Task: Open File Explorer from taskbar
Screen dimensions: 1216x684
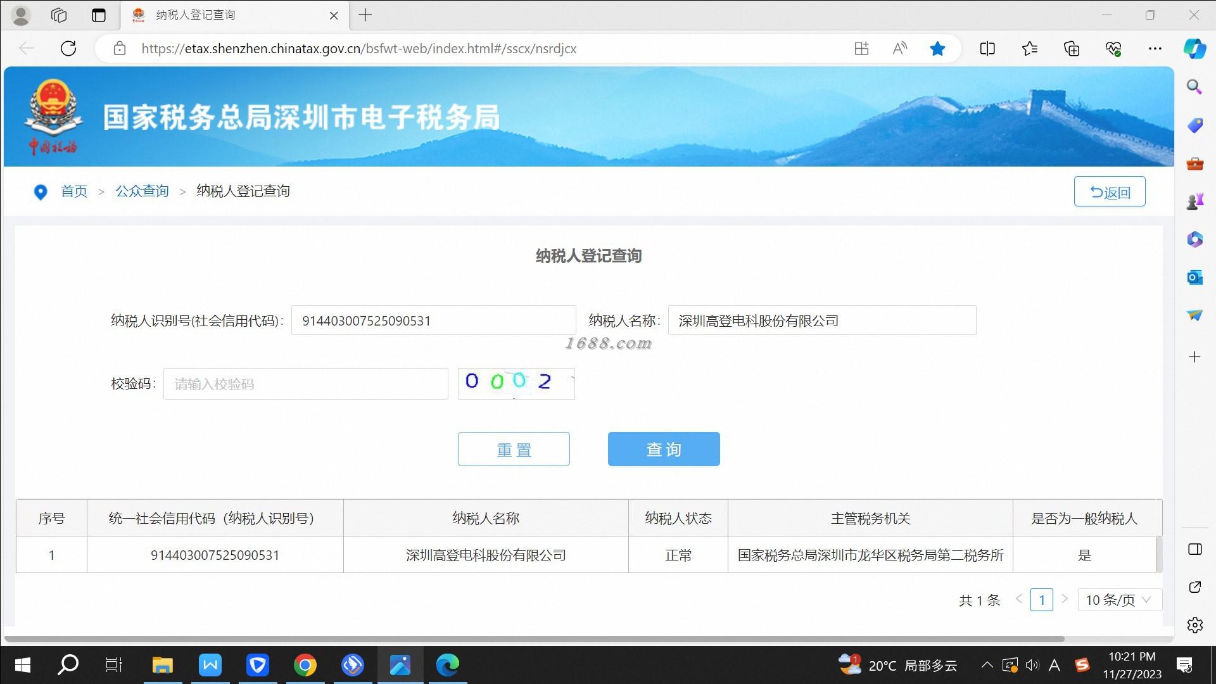Action: (163, 665)
